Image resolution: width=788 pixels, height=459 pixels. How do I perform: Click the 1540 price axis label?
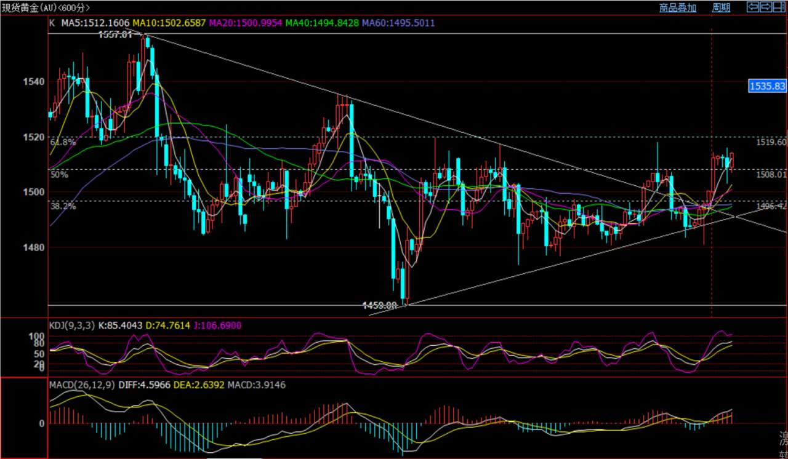pos(35,82)
